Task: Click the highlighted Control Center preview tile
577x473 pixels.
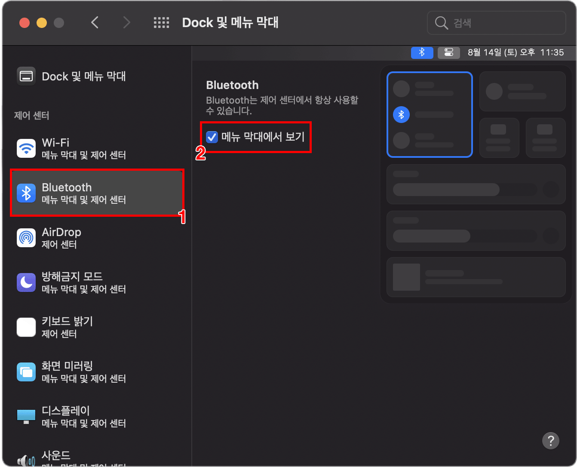Action: (x=430, y=114)
